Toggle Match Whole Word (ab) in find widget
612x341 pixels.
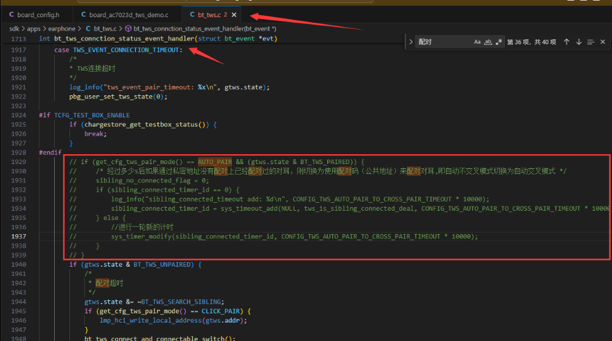click(488, 42)
